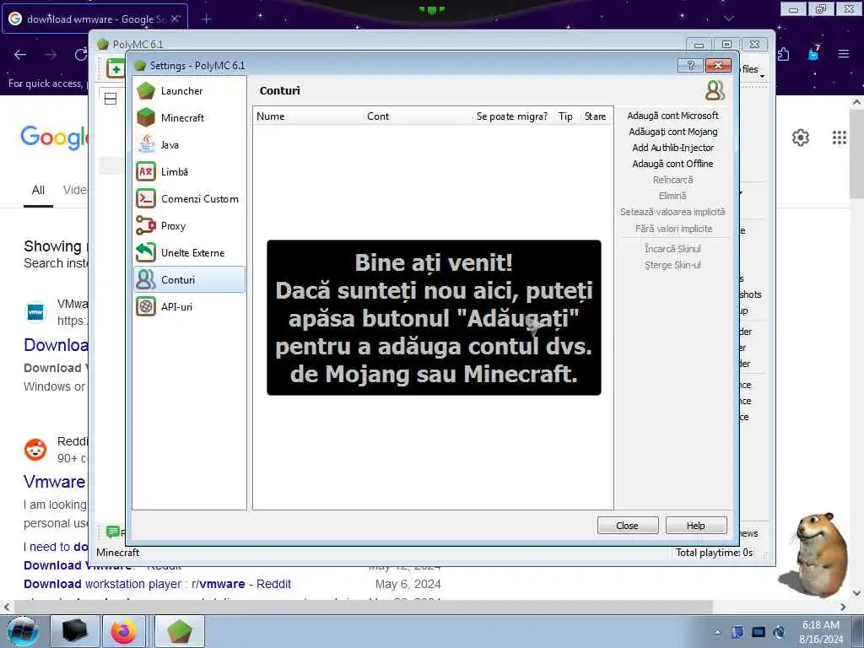
Task: Open the Launcher settings page
Action: pos(188,90)
